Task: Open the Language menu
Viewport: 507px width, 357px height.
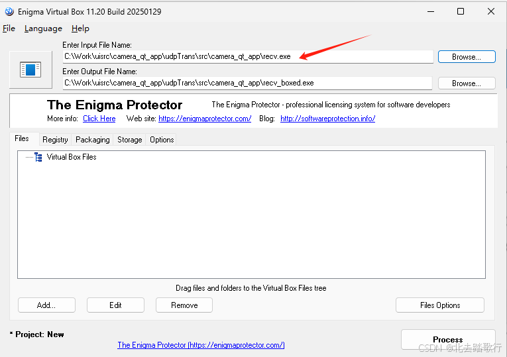Action: click(43, 28)
